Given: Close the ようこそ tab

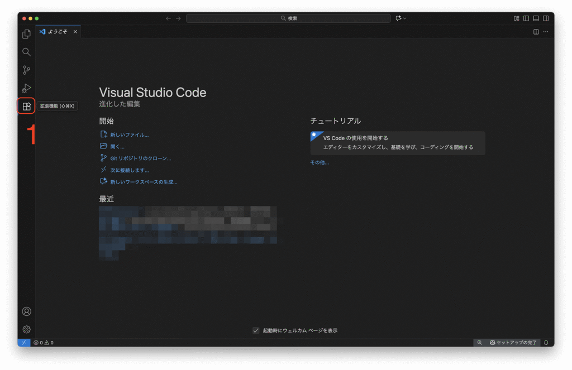Looking at the screenshot, I should [75, 32].
